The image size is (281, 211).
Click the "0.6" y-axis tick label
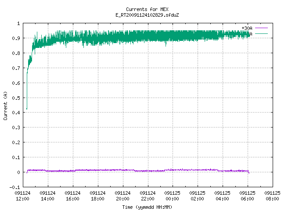pos(16,83)
